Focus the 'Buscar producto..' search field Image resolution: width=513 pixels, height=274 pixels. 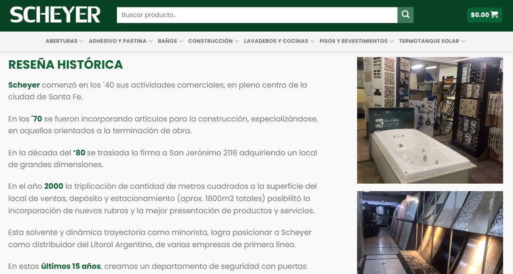coord(257,15)
